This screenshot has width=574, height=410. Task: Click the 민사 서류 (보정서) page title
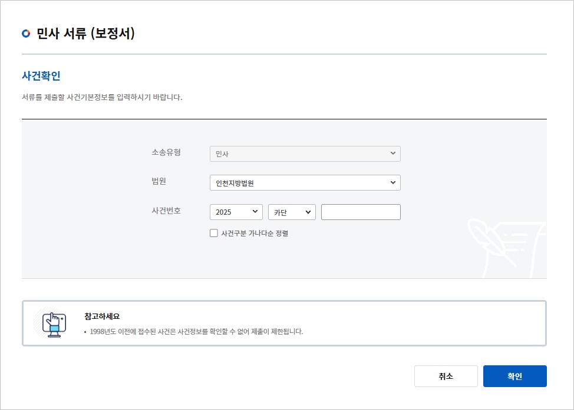[x=86, y=34]
